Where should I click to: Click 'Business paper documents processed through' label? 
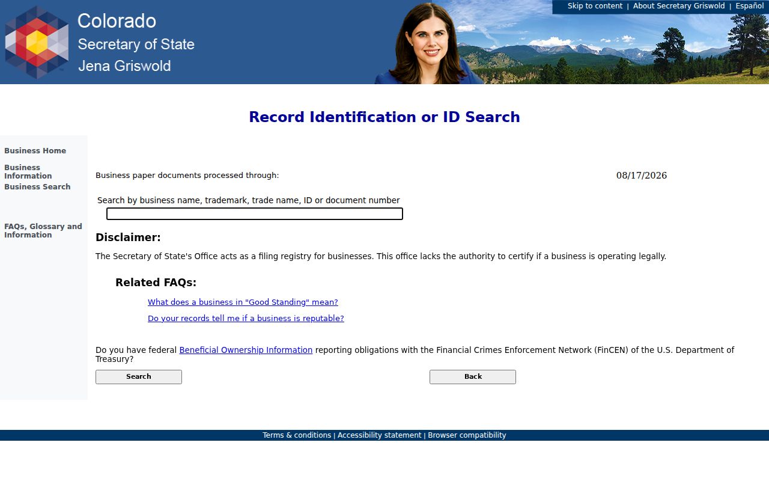(187, 176)
